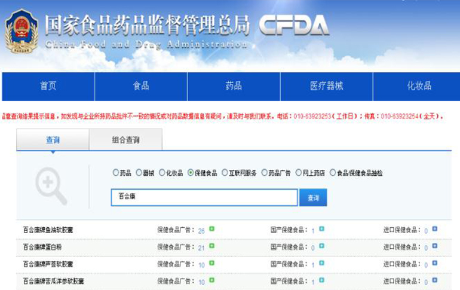
Task: Click the result name 百合康牌芦荟软胶囊
Action: (48, 264)
